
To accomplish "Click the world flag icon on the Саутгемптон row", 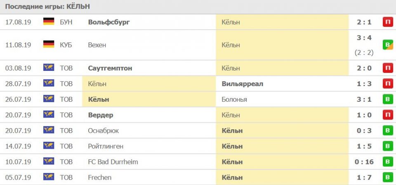I will pos(49,68).
